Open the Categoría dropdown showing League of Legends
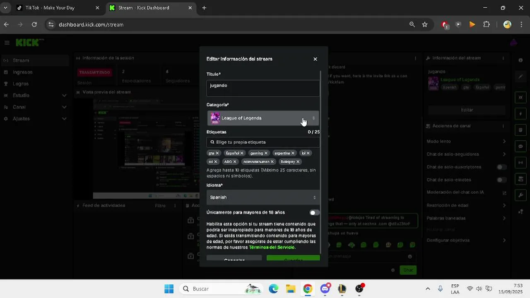Screen dimensions: 530x298 263,118
